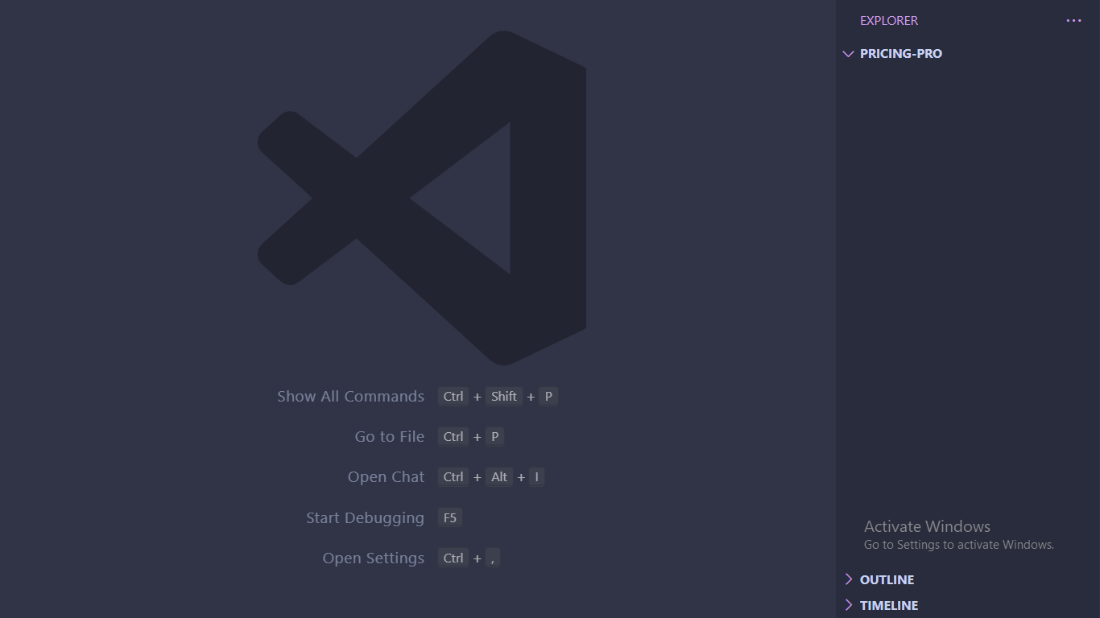Click the F5 key badge
This screenshot has height=618, width=1100.
pos(450,518)
